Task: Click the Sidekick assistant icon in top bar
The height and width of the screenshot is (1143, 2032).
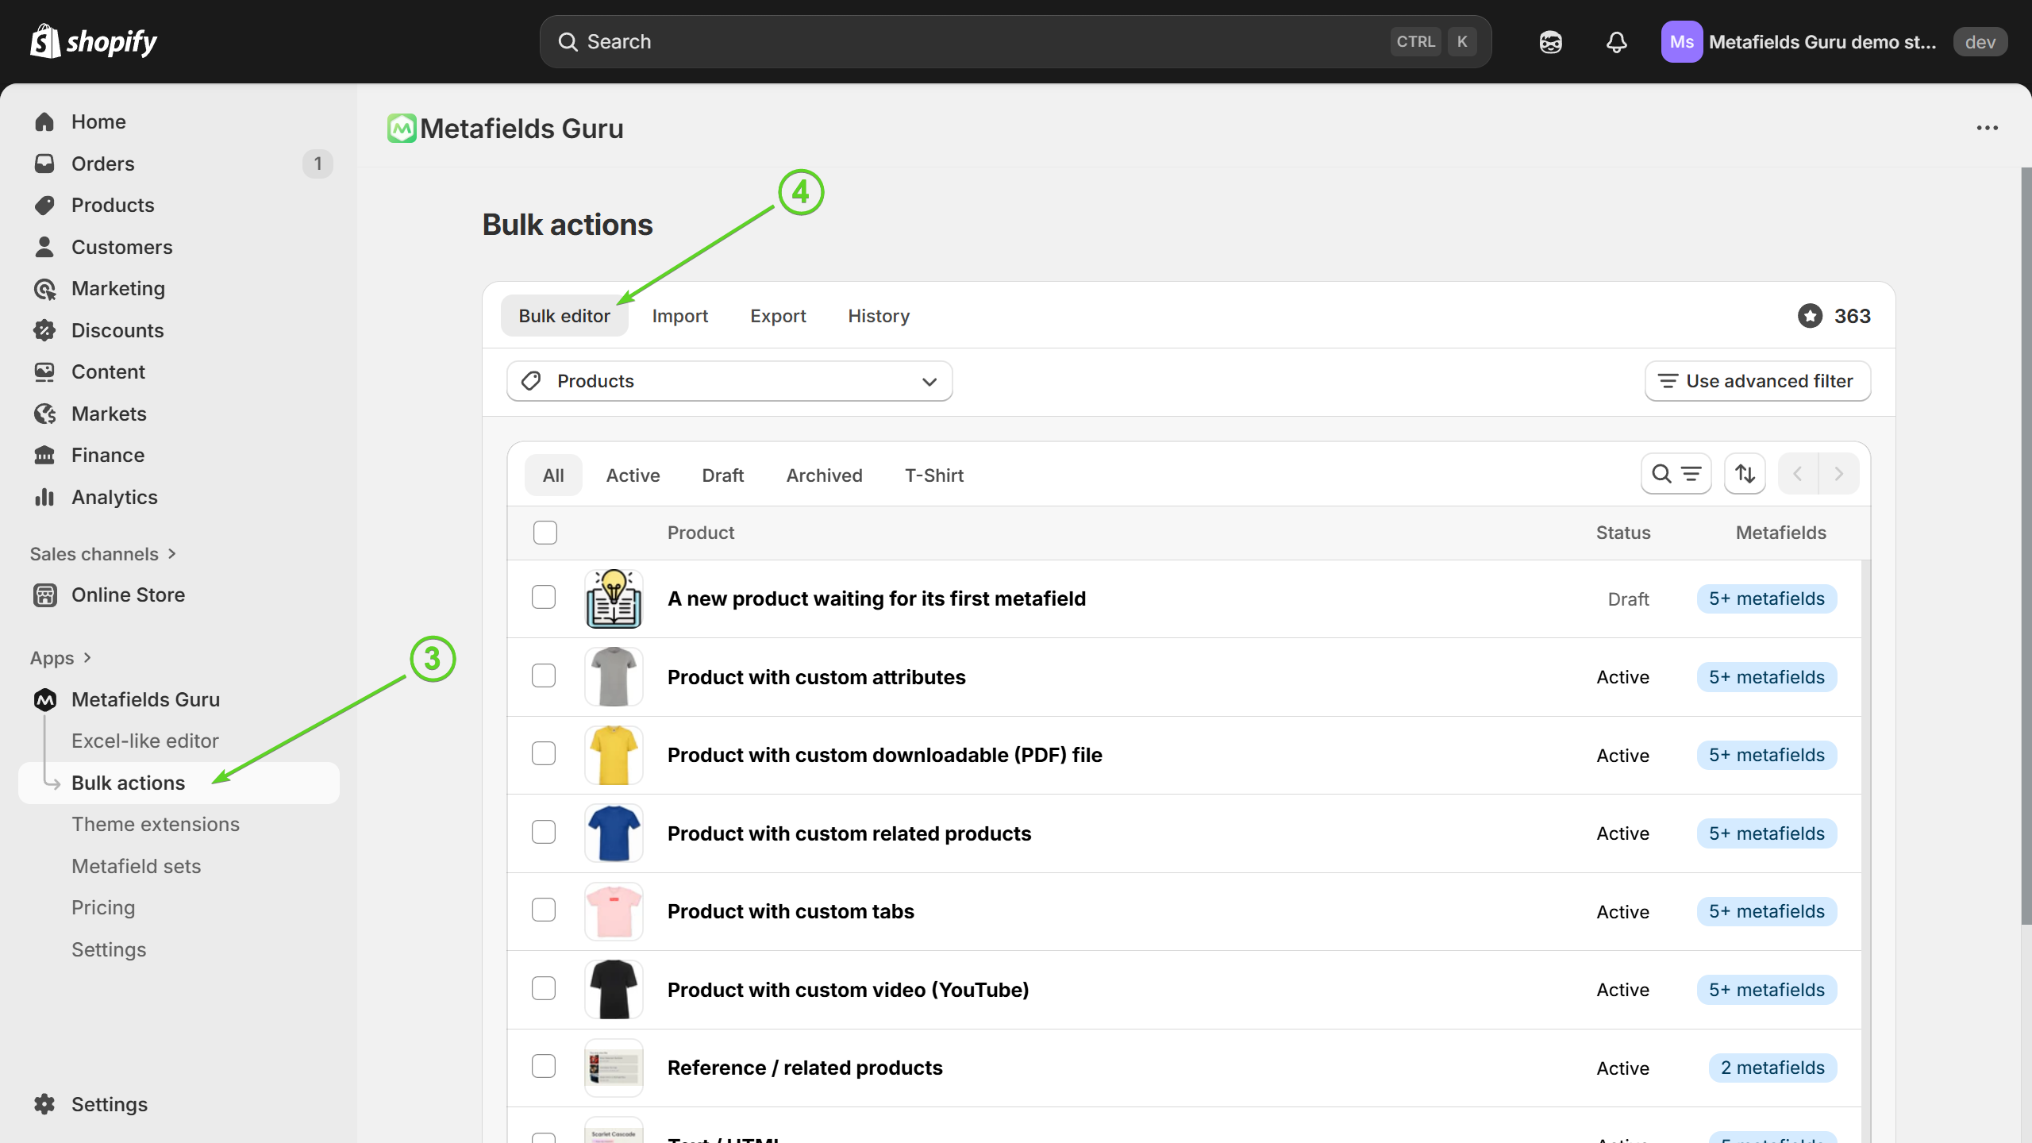Action: [x=1550, y=42]
